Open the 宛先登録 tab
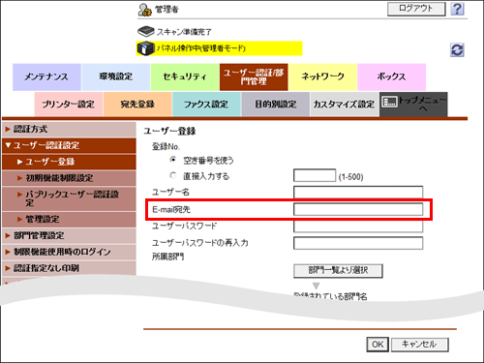Viewport: 484px width, 363px height. [137, 105]
